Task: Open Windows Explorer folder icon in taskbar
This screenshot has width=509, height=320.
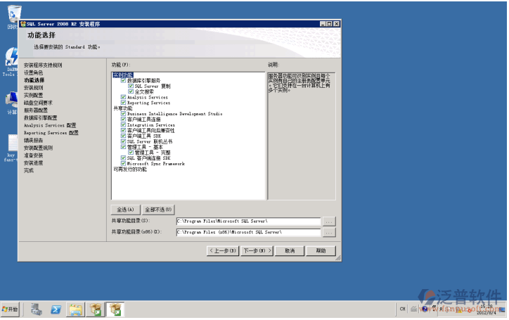Action: [75, 309]
